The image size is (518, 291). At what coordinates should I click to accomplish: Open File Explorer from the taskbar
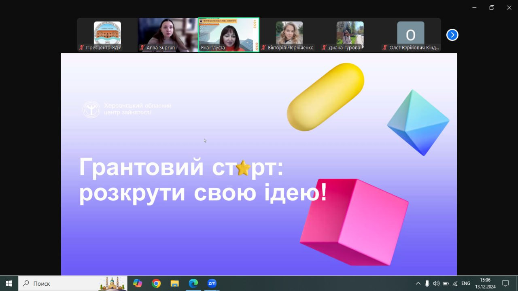pos(175,283)
